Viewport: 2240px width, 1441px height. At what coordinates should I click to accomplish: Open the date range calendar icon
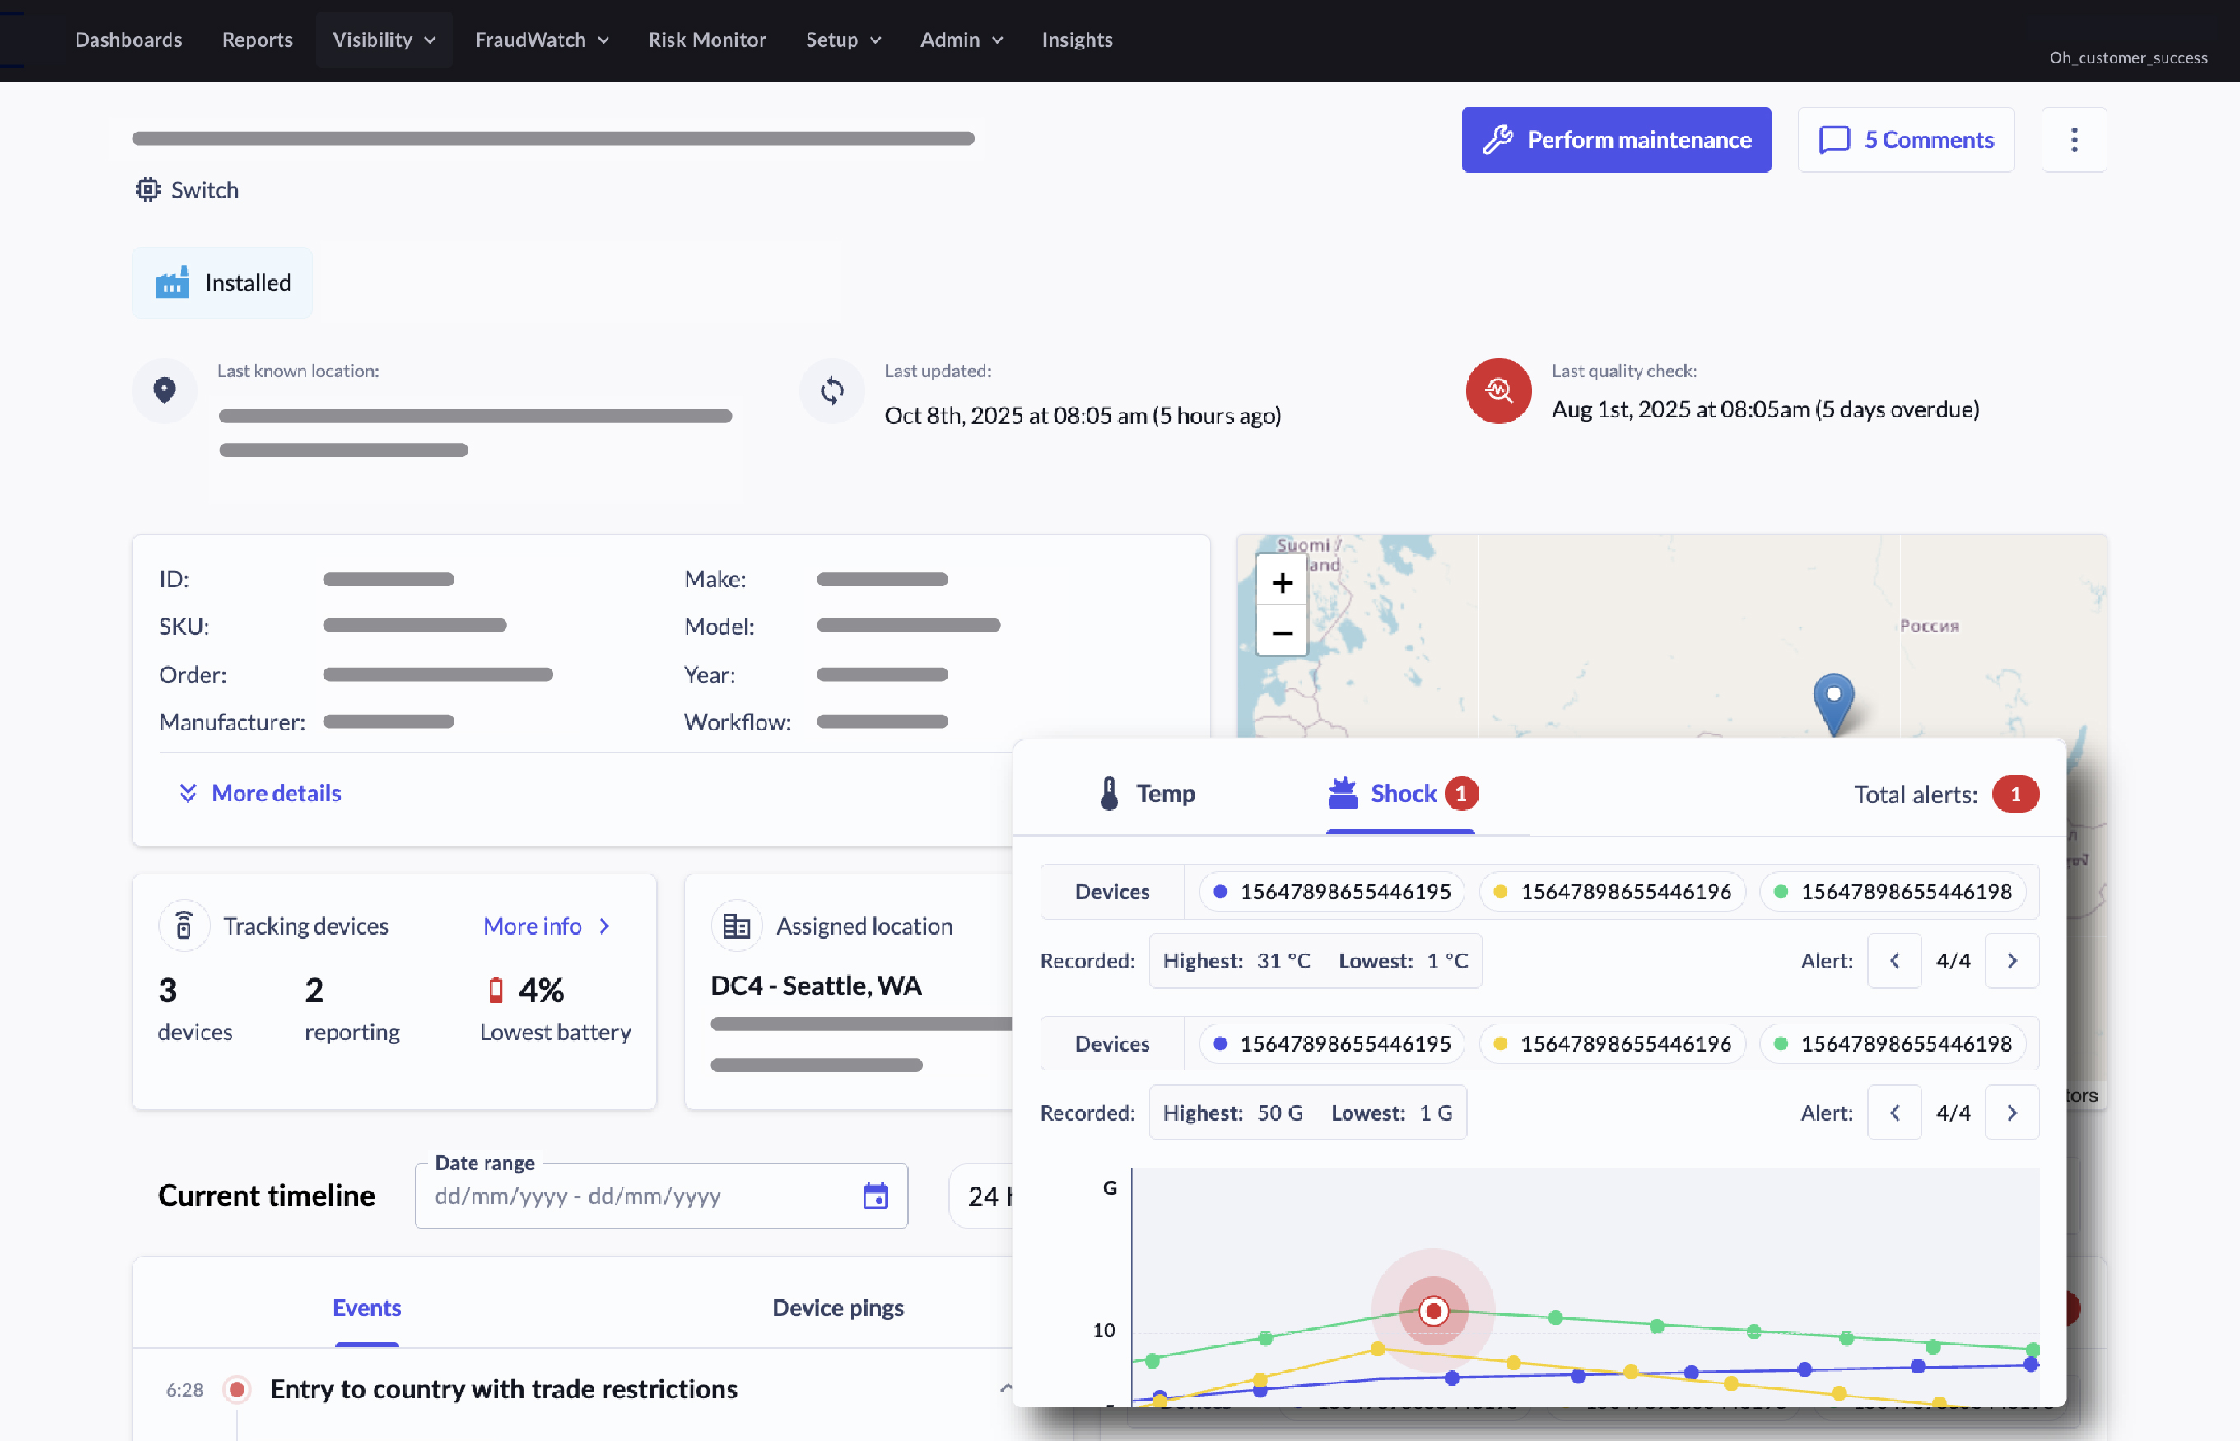pyautogui.click(x=874, y=1195)
